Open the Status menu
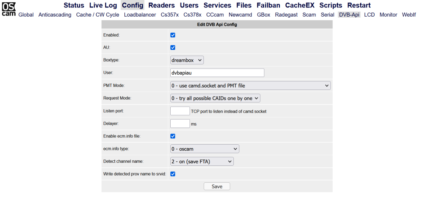This screenshot has width=436, height=199. tap(74, 5)
